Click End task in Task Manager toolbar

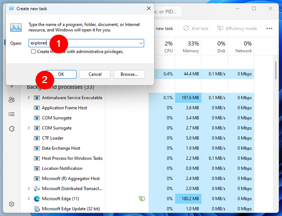(x=196, y=28)
